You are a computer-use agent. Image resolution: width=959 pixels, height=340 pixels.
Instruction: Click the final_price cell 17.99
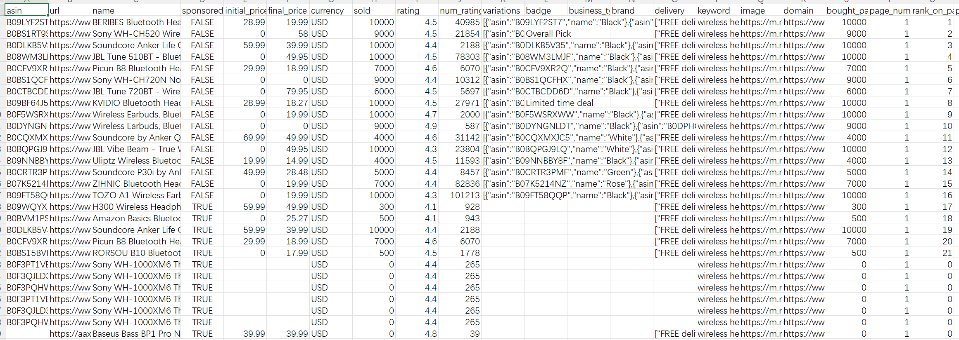pyautogui.click(x=288, y=253)
